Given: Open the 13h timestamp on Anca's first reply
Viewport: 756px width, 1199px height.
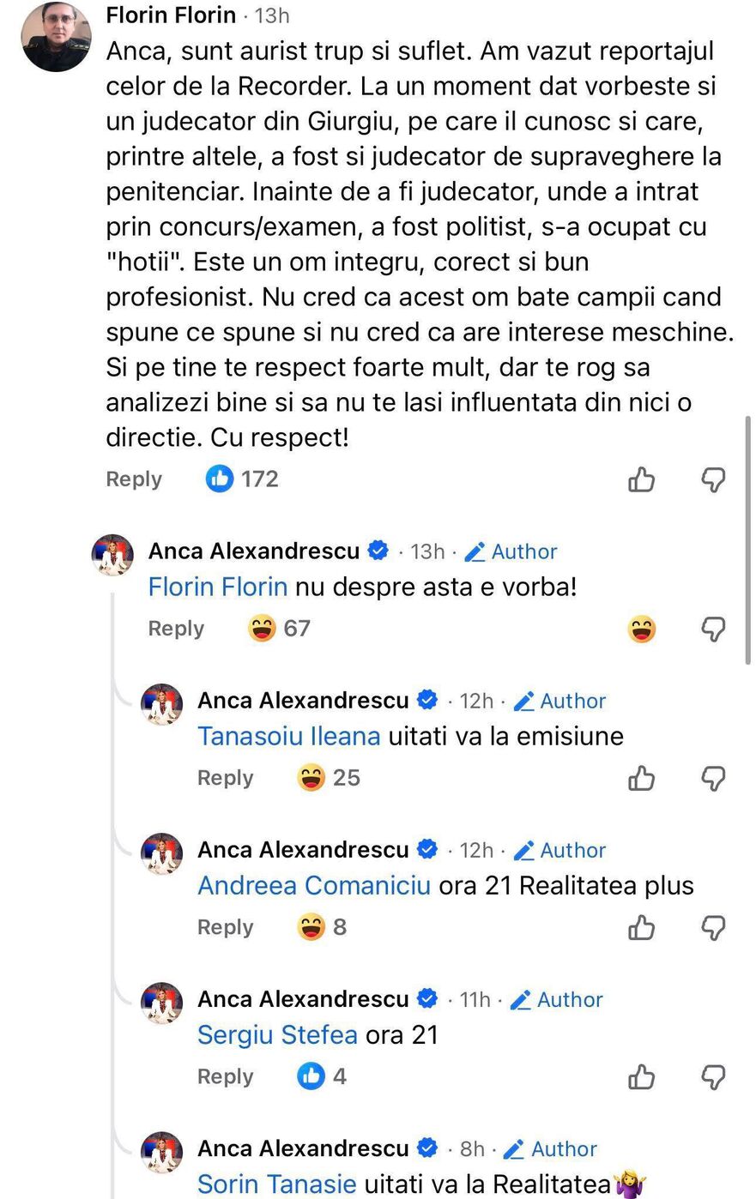Looking at the screenshot, I should click(426, 551).
